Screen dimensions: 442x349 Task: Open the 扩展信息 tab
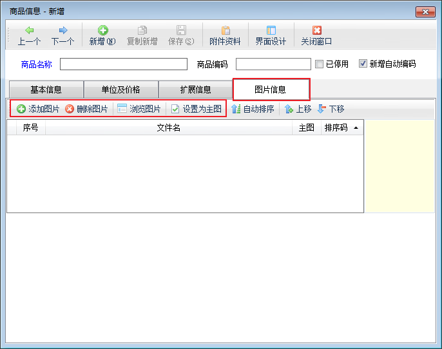pyautogui.click(x=195, y=90)
